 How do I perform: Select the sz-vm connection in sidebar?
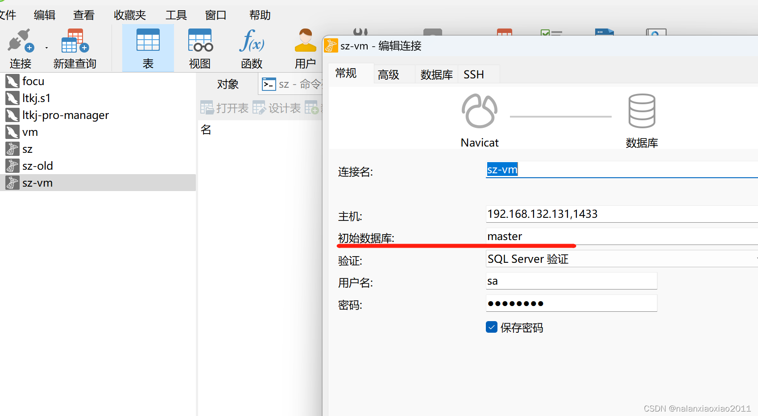click(x=98, y=183)
